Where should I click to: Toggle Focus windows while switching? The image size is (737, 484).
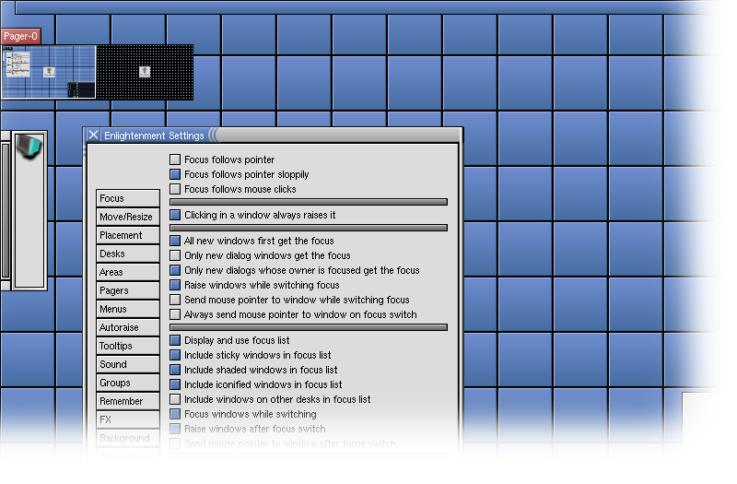175,414
